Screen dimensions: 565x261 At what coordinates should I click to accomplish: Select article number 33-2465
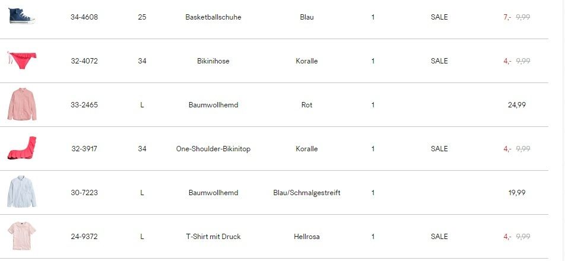[x=84, y=105]
